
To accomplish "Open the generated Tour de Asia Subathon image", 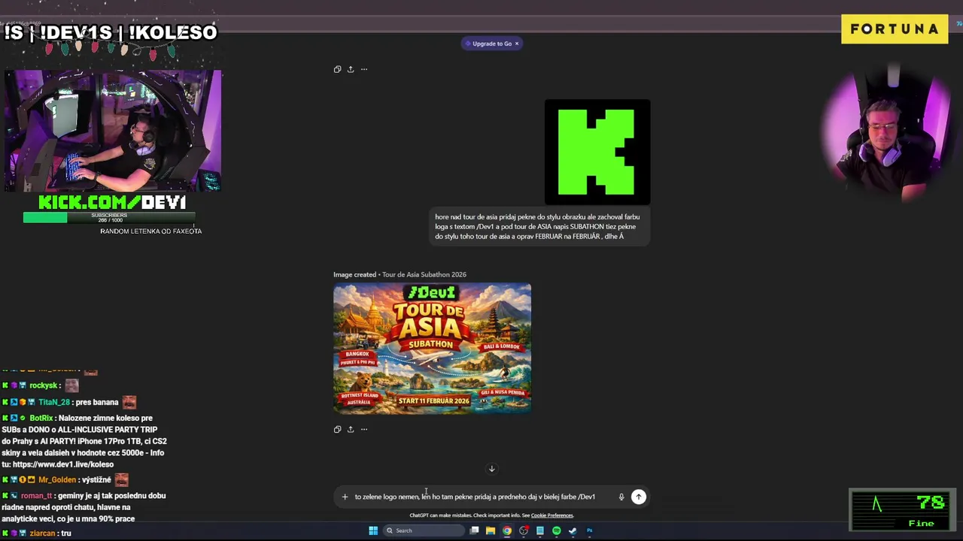I will coord(432,349).
